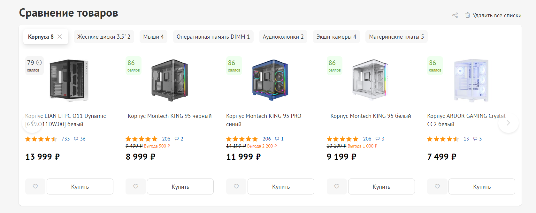The image size is (536, 213).
Task: Show previous products with left arrow
Action: point(32,123)
